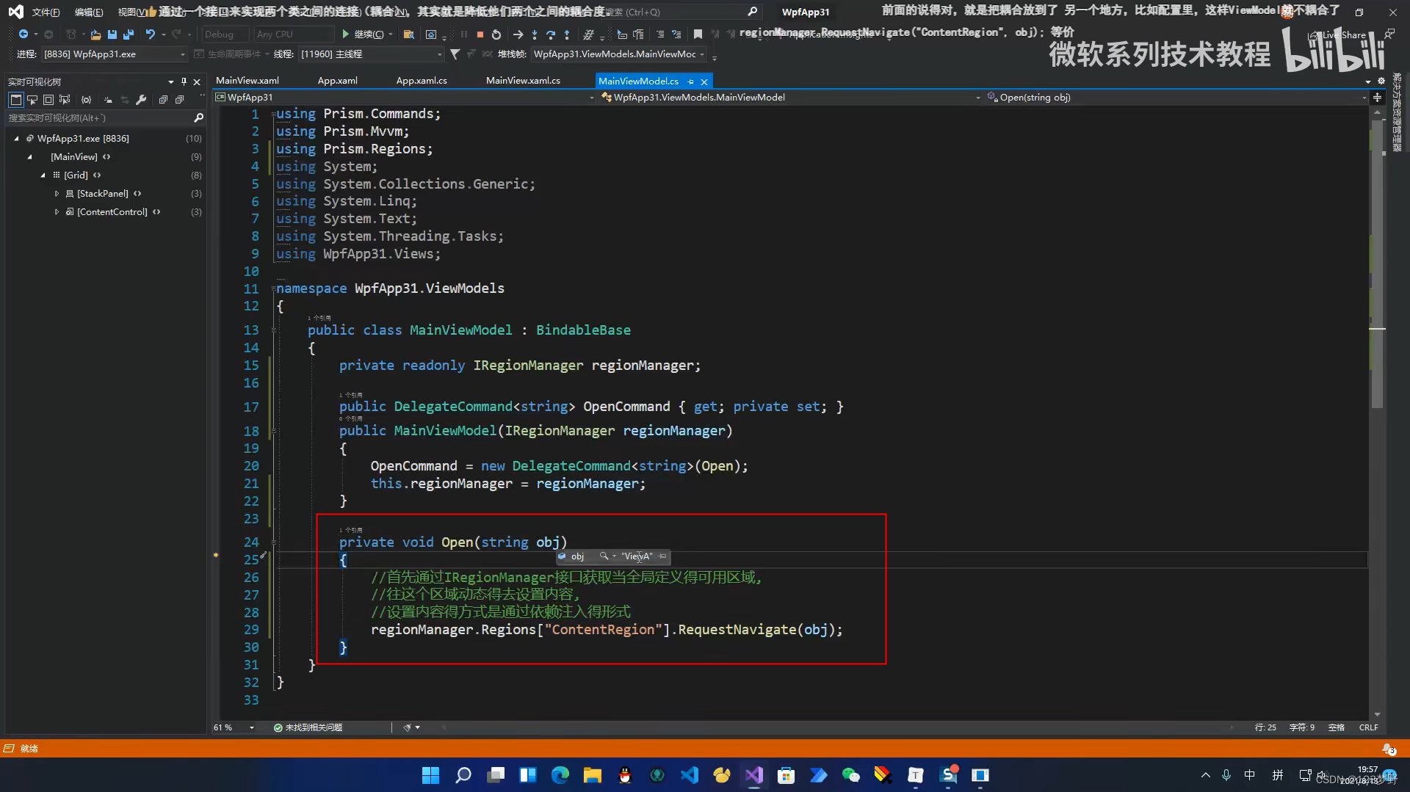Screen dimensions: 1410x792
Task: Switch to the MainView.xaml tab
Action: [x=247, y=81]
